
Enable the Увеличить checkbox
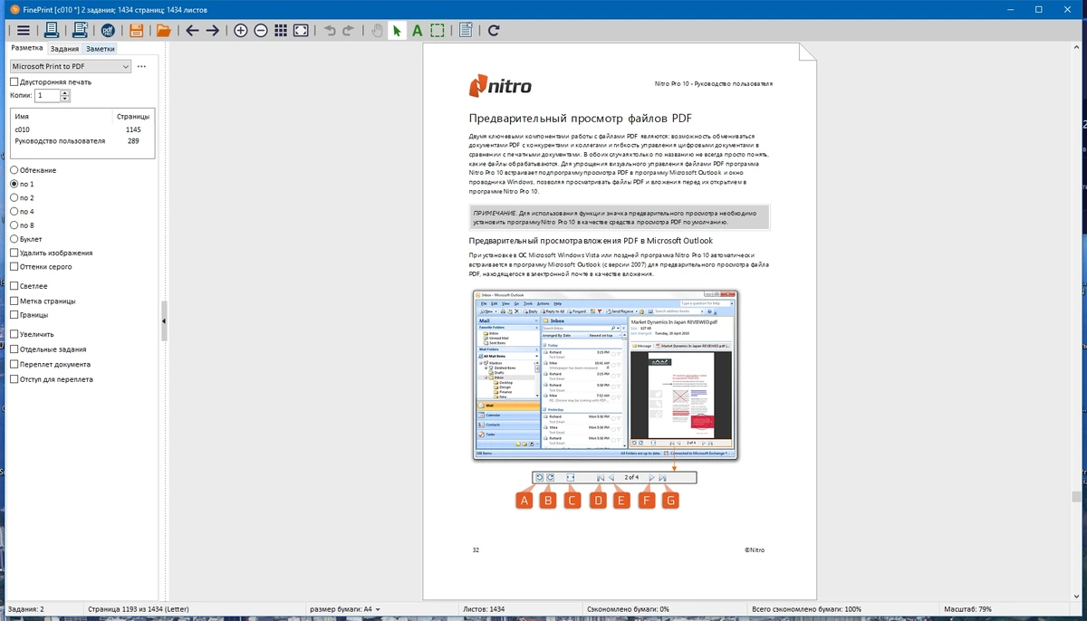click(14, 334)
